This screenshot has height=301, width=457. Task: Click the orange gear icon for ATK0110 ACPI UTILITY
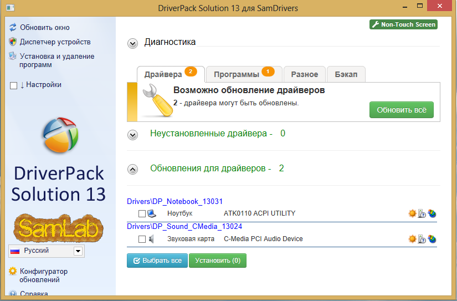pos(412,213)
